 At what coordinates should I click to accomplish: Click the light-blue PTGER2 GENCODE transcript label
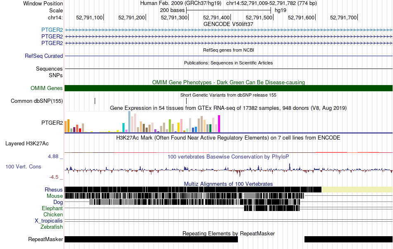pos(52,30)
